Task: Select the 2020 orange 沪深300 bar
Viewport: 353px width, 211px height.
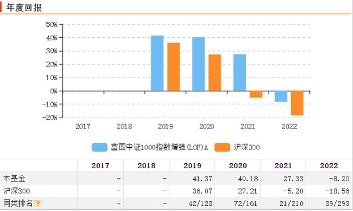Action: pos(215,73)
